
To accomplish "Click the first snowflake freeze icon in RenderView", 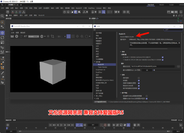I will pyautogui.click(x=77, y=36).
